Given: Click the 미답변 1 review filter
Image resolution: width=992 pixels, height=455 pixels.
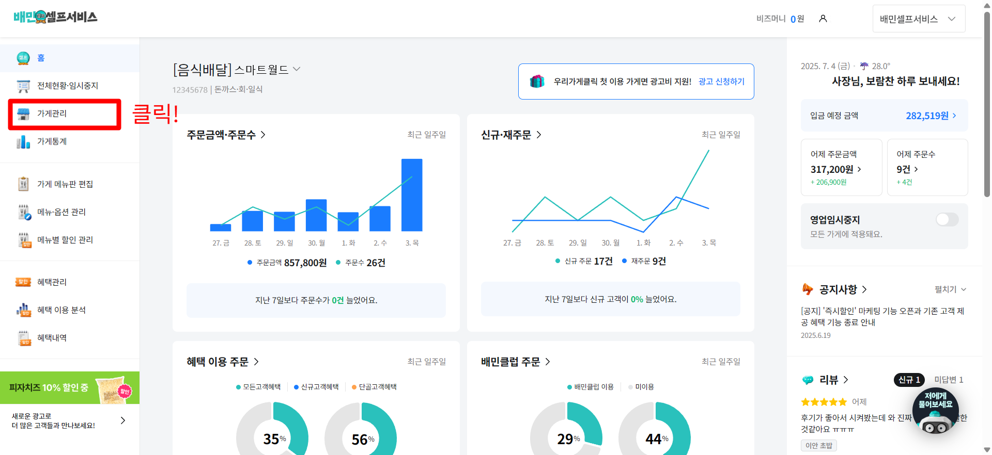Looking at the screenshot, I should [949, 380].
